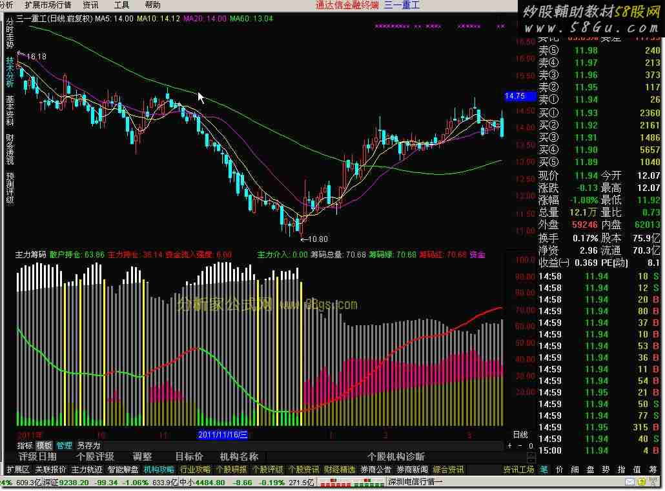Click the 卖① 11.94 order book row
The image size is (665, 491).
[x=599, y=99]
